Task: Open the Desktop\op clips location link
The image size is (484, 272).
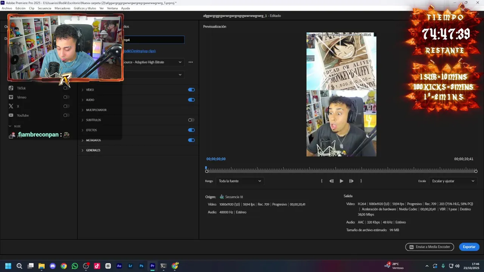Action: click(x=139, y=51)
